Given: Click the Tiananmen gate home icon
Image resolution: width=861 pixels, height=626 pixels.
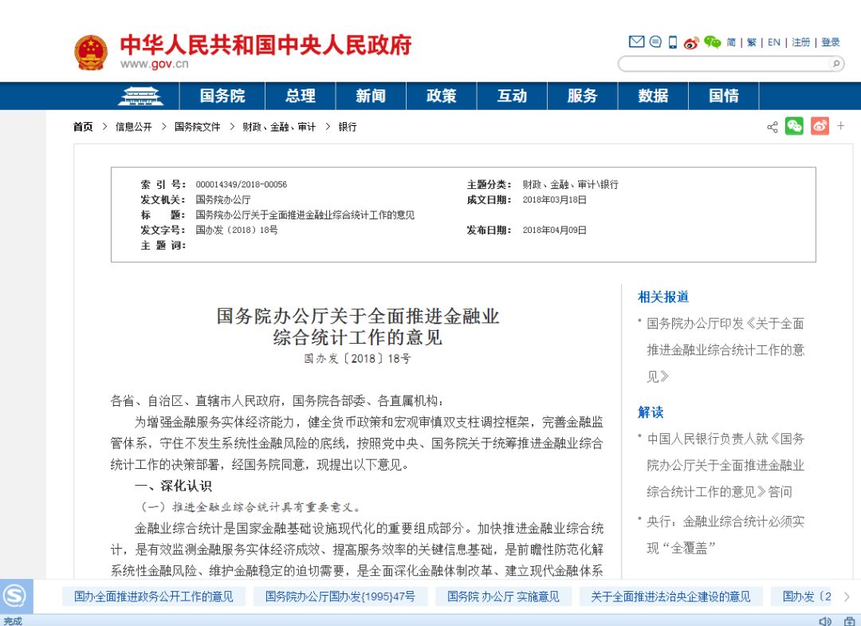Looking at the screenshot, I should pyautogui.click(x=140, y=96).
